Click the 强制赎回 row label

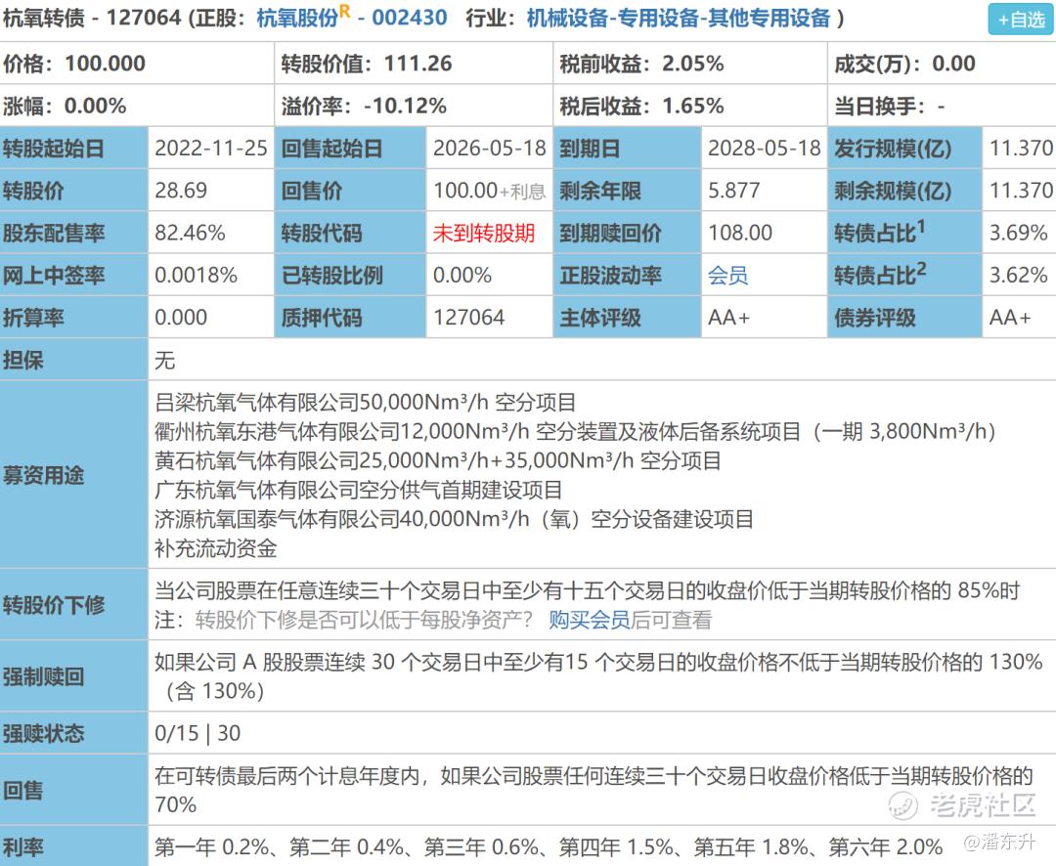click(43, 676)
